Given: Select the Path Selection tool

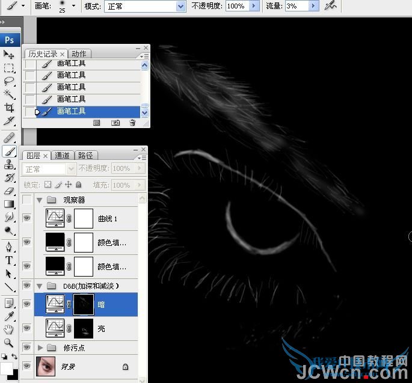Looking at the screenshot, I should (8, 274).
